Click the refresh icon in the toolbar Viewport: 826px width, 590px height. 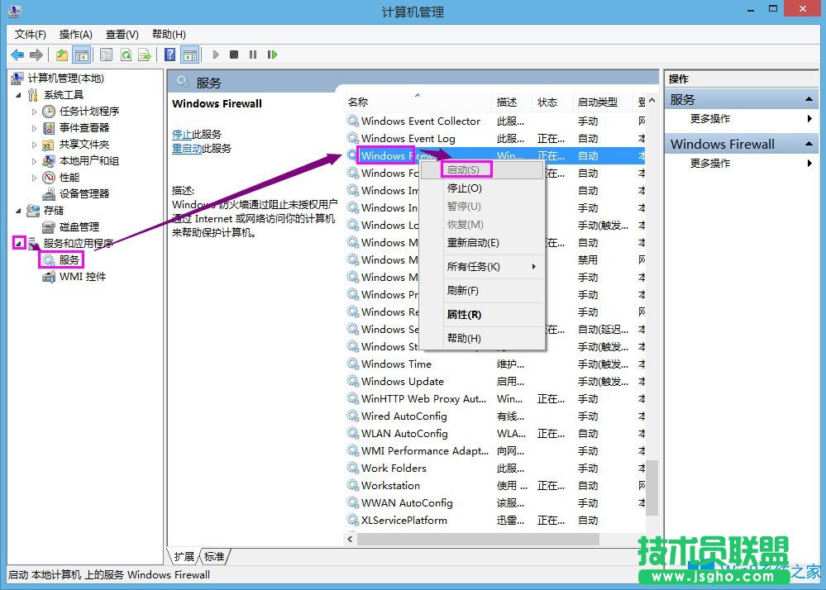[x=126, y=55]
